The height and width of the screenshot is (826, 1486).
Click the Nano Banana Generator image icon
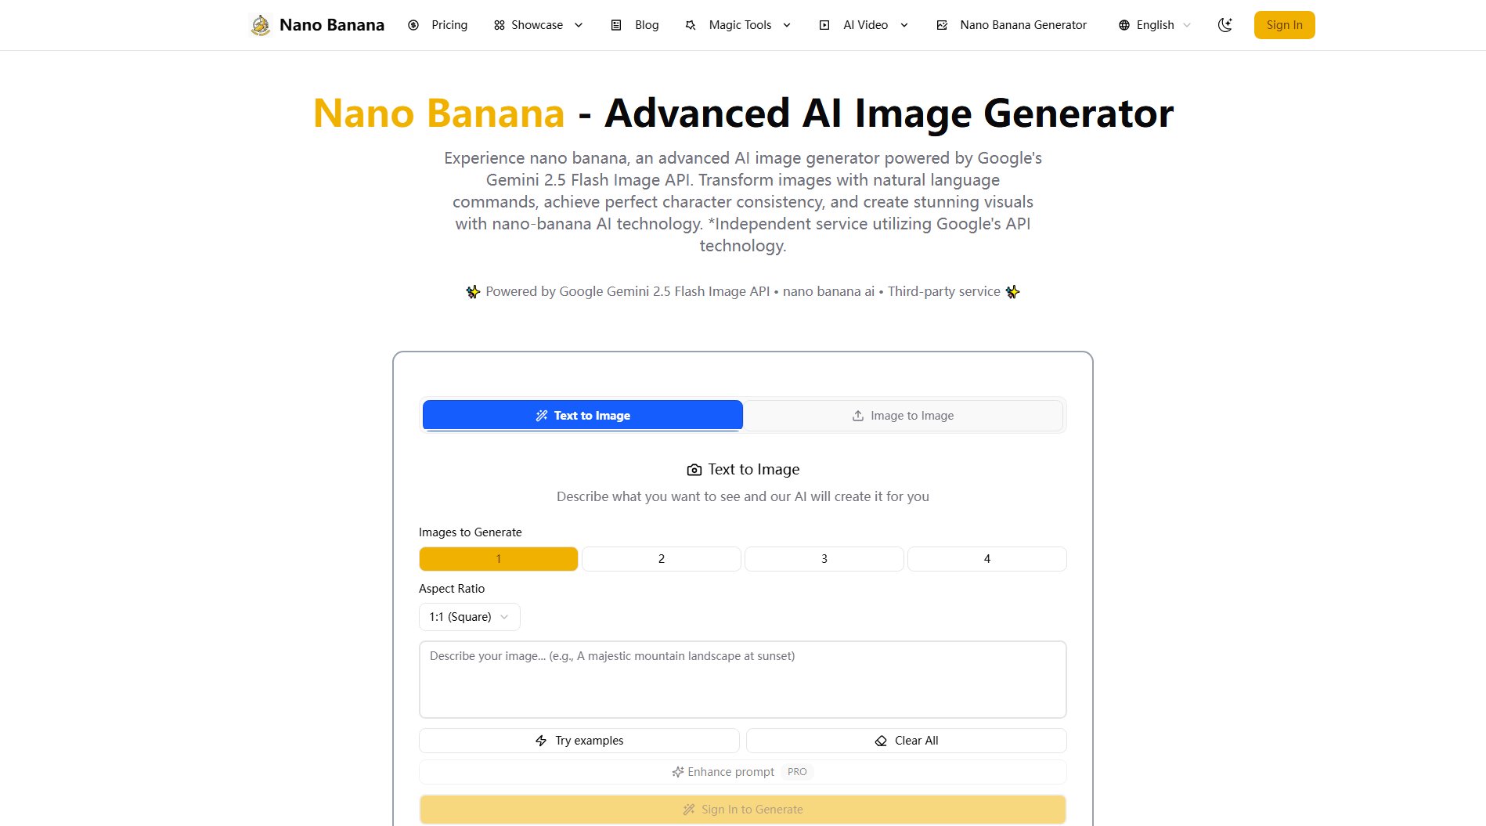942,25
